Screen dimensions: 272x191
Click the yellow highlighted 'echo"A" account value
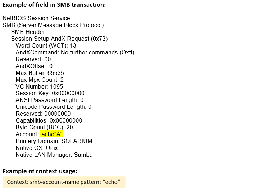click(x=51, y=134)
